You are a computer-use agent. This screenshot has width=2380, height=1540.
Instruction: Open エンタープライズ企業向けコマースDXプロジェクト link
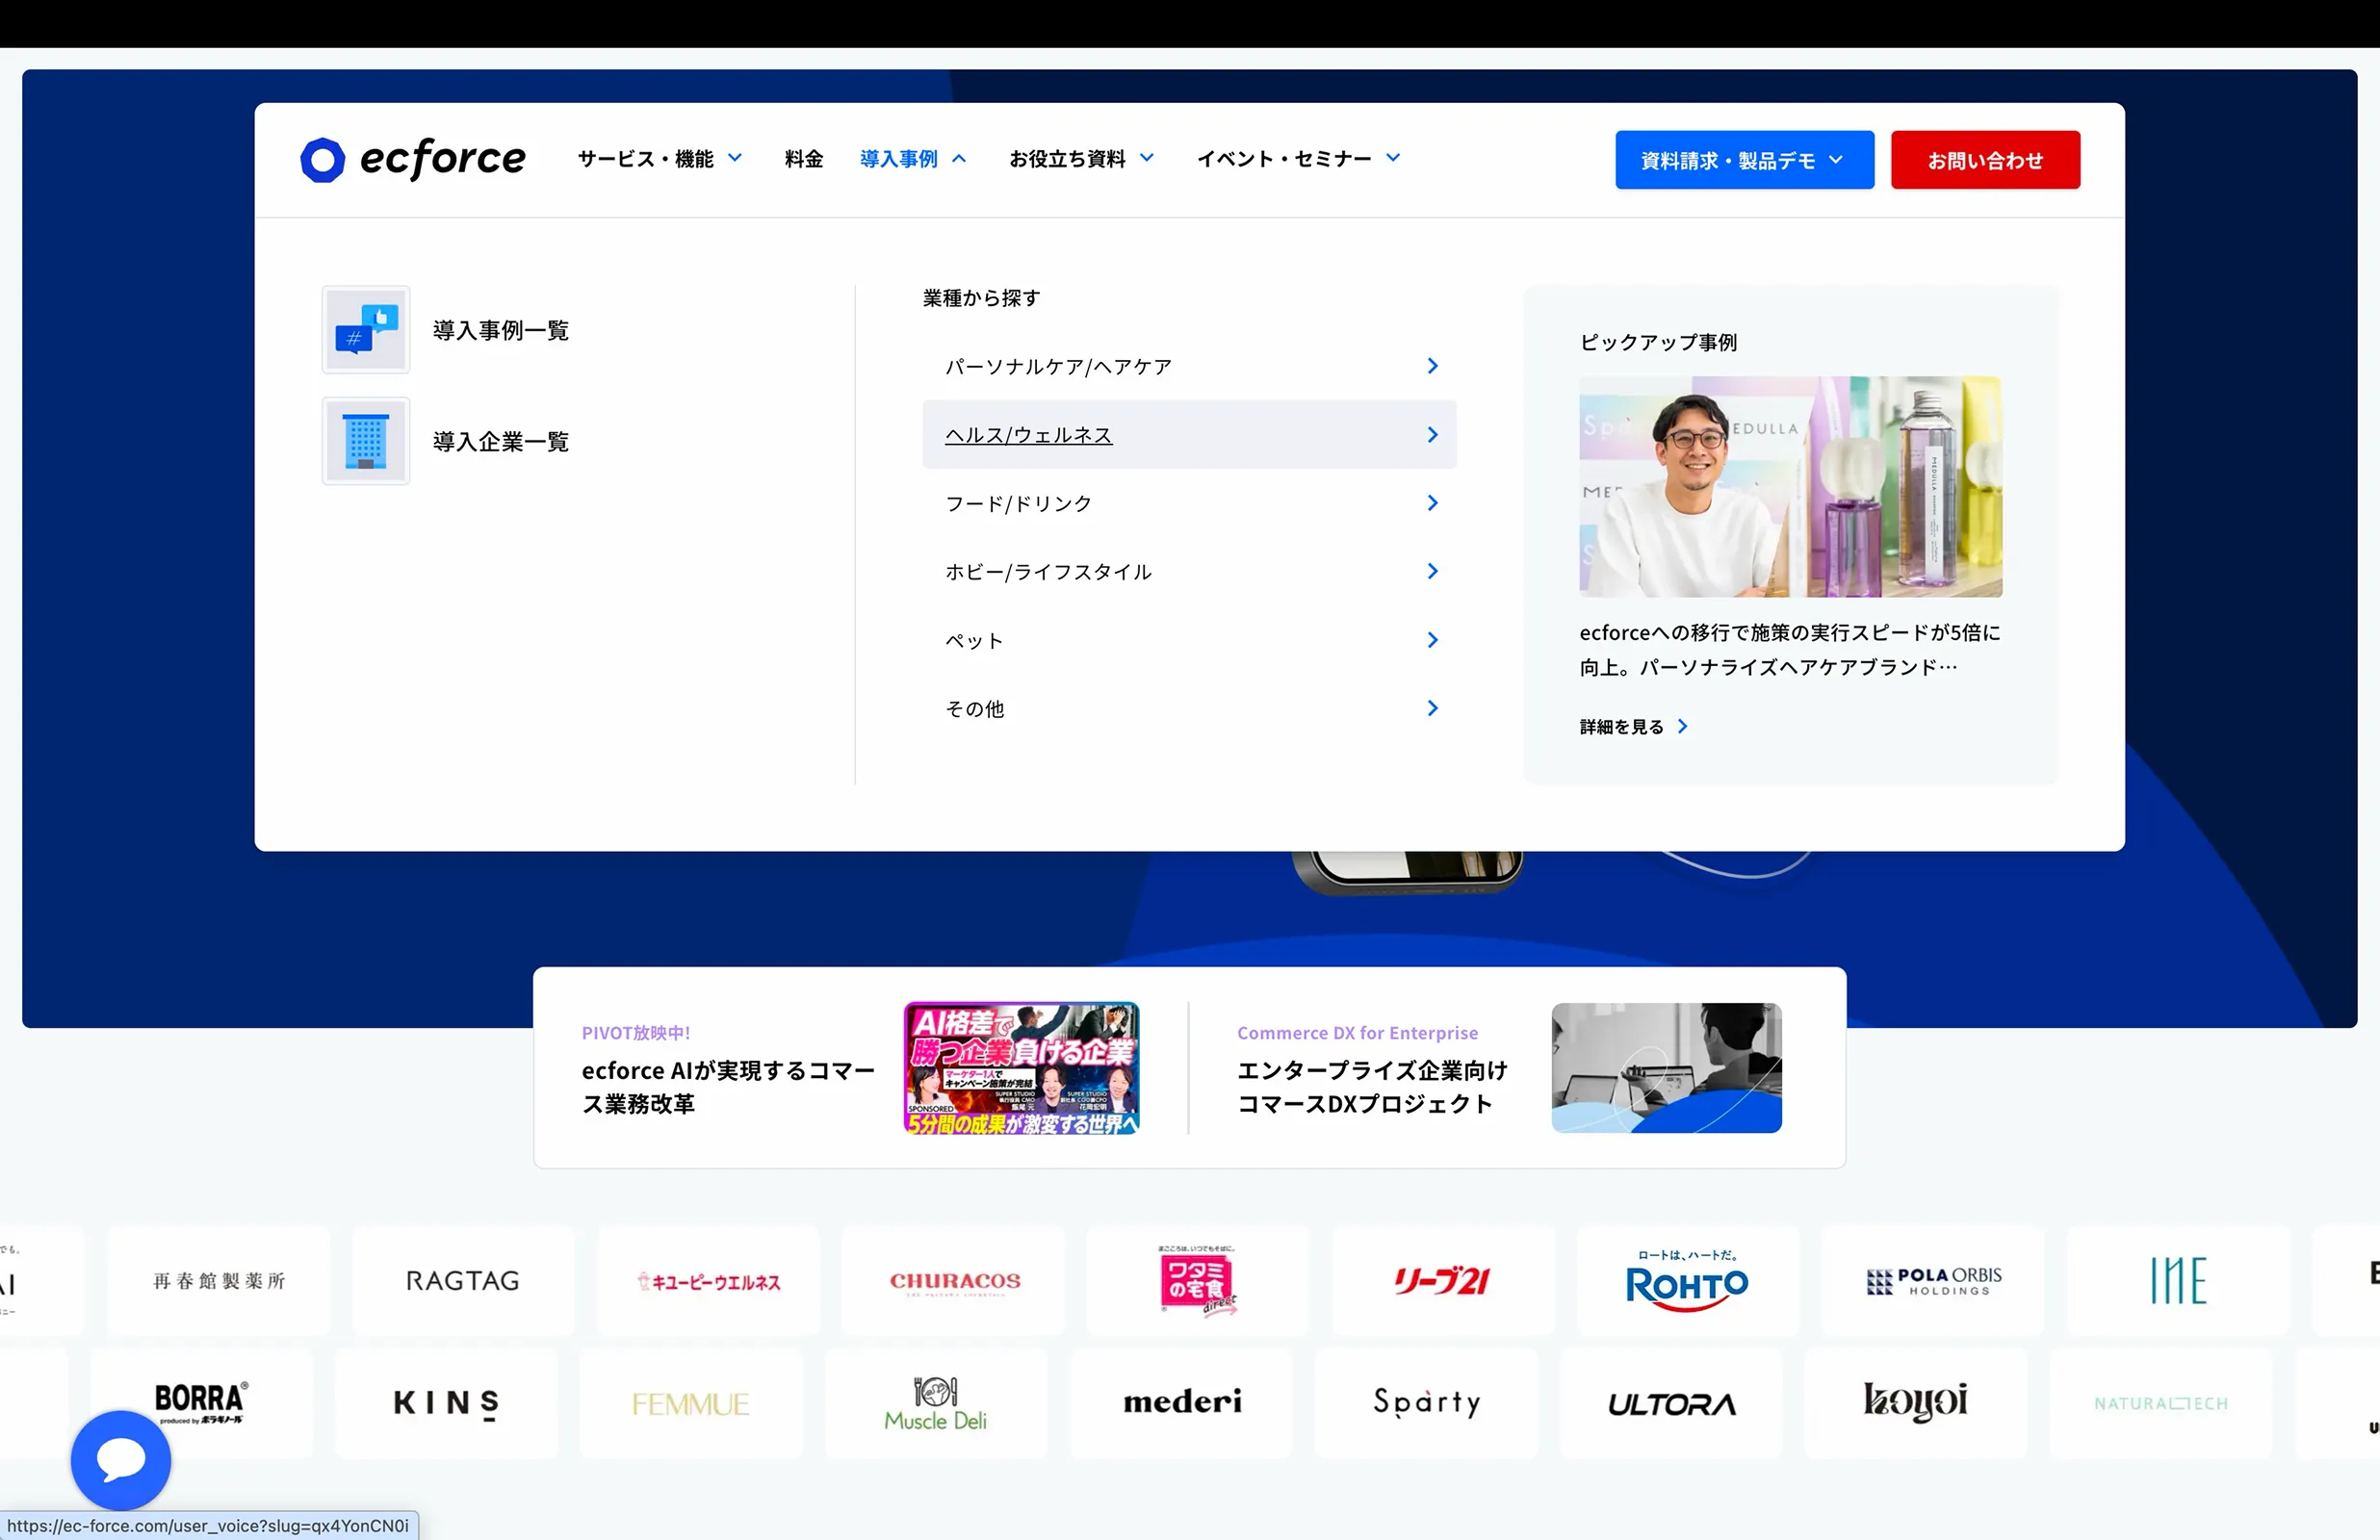pos(1372,1087)
